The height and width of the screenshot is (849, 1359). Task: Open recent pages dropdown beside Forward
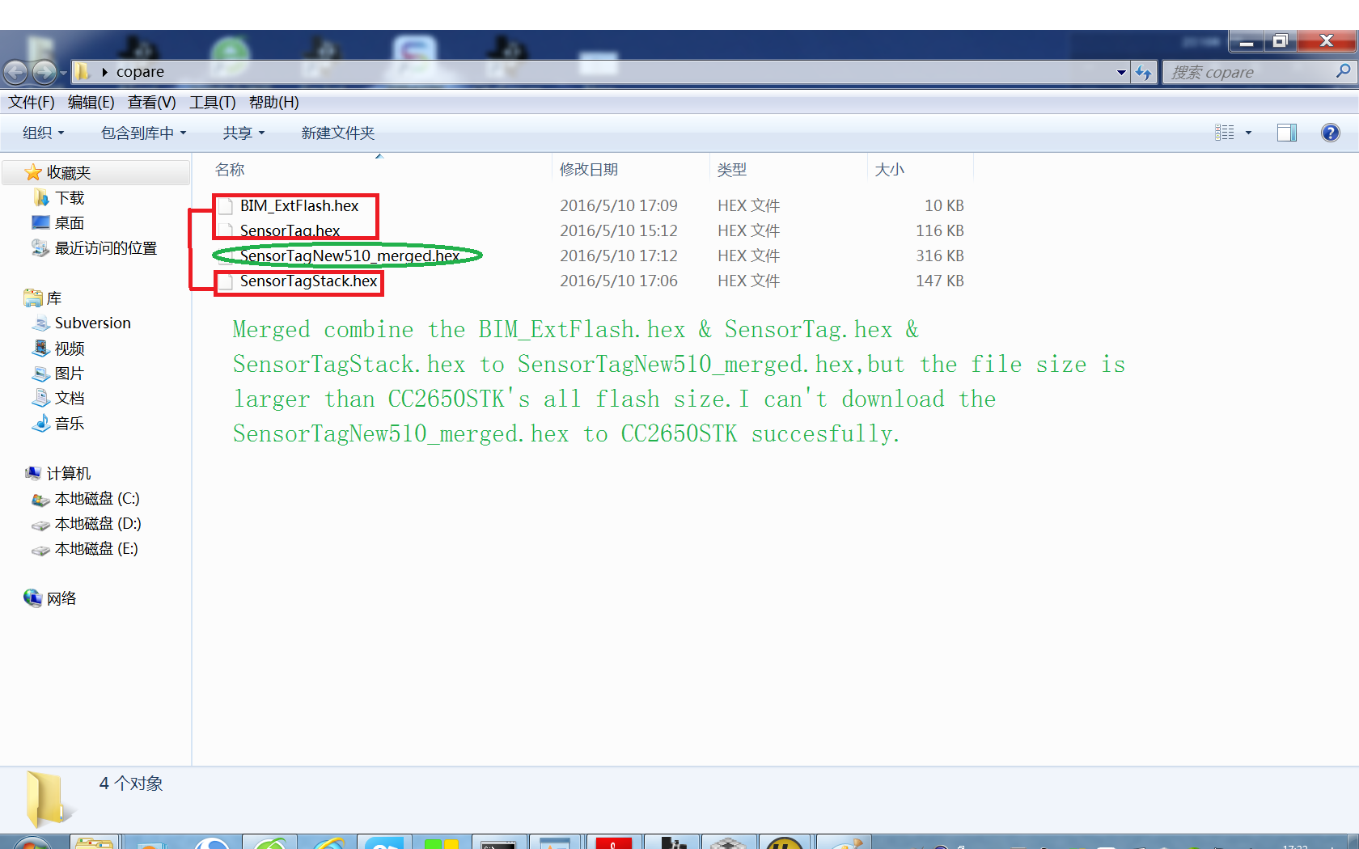pyautogui.click(x=63, y=73)
